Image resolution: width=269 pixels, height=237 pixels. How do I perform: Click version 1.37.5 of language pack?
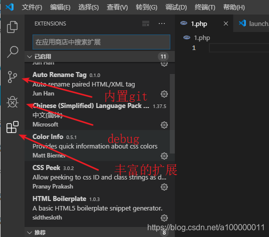160,106
